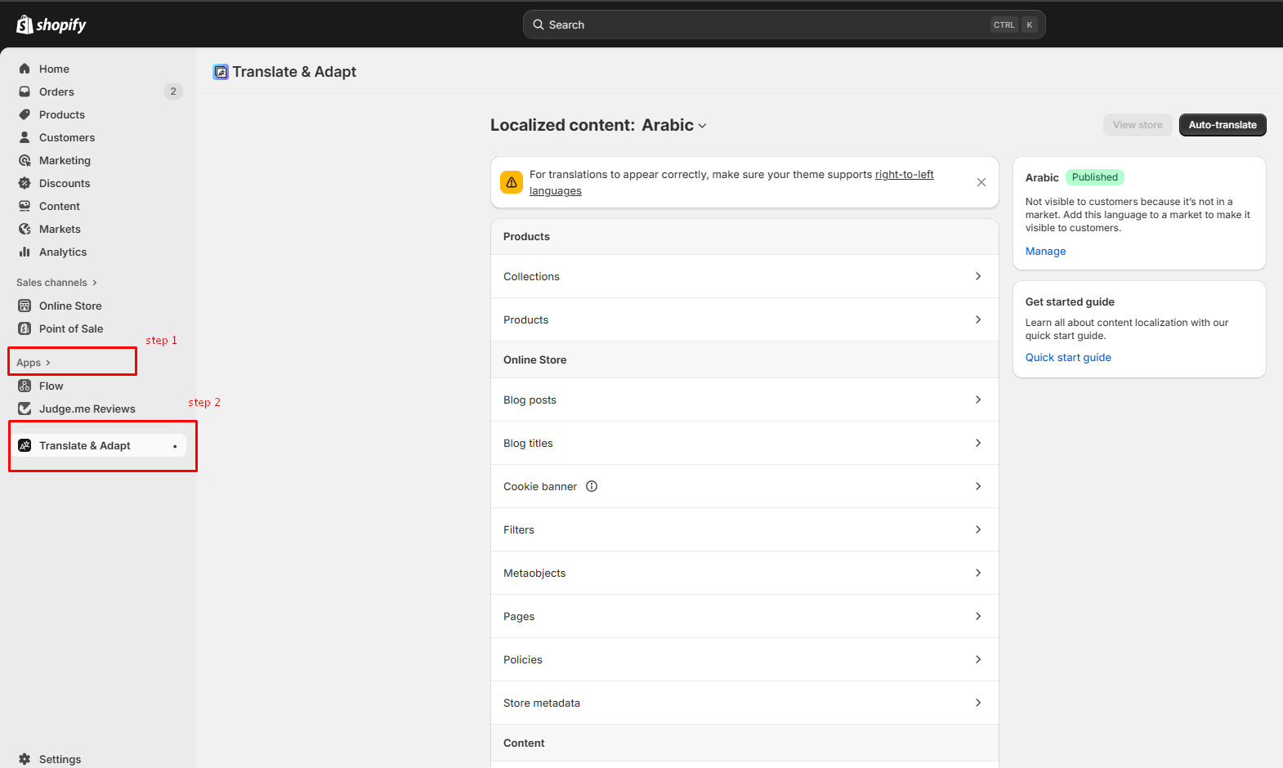
Task: Open Analytics bar chart icon
Action: (x=25, y=252)
